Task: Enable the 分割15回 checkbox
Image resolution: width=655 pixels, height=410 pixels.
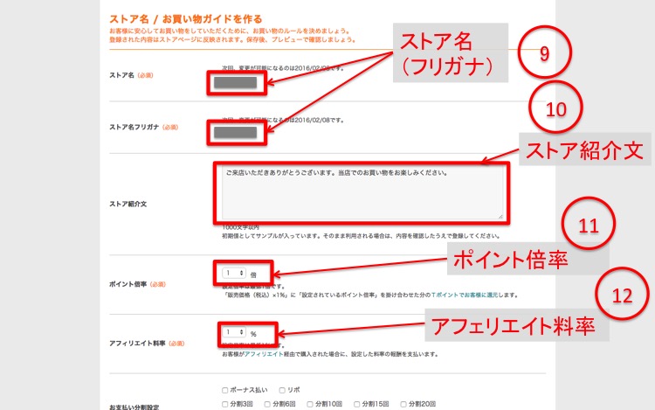Action: tap(356, 404)
